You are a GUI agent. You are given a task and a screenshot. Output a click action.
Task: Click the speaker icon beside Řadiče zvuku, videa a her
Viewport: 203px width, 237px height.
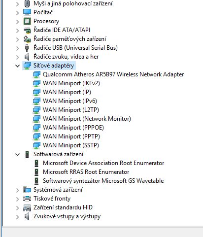click(27, 57)
